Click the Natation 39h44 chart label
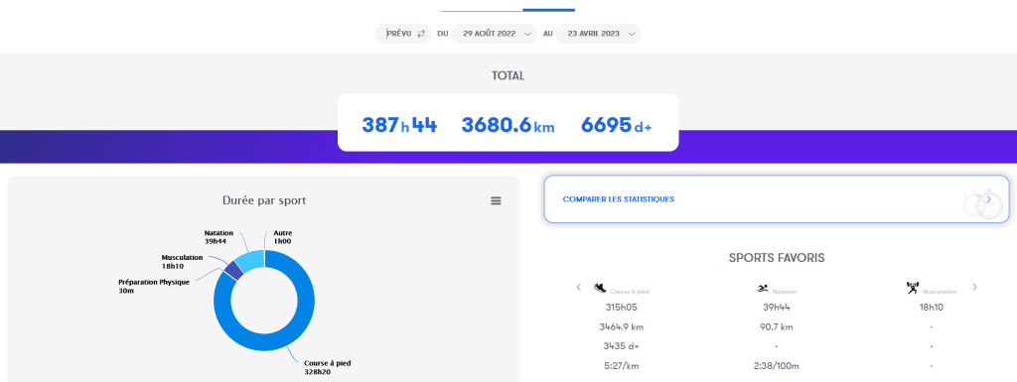Viewport: 1017px width, 382px height. tap(218, 237)
